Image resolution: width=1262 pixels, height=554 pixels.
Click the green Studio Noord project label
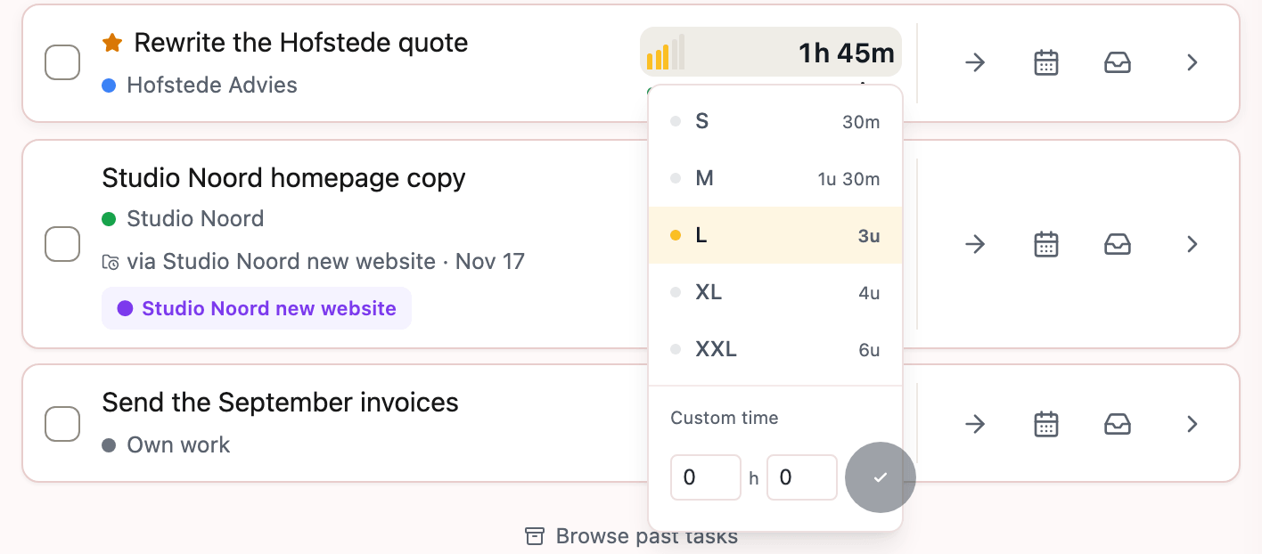point(183,219)
